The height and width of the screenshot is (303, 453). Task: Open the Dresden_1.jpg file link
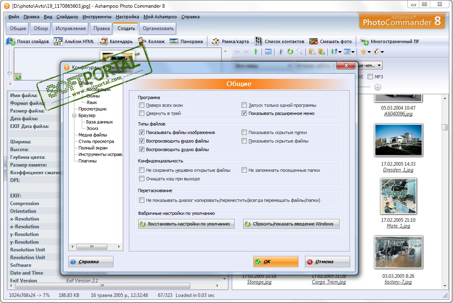(398, 170)
